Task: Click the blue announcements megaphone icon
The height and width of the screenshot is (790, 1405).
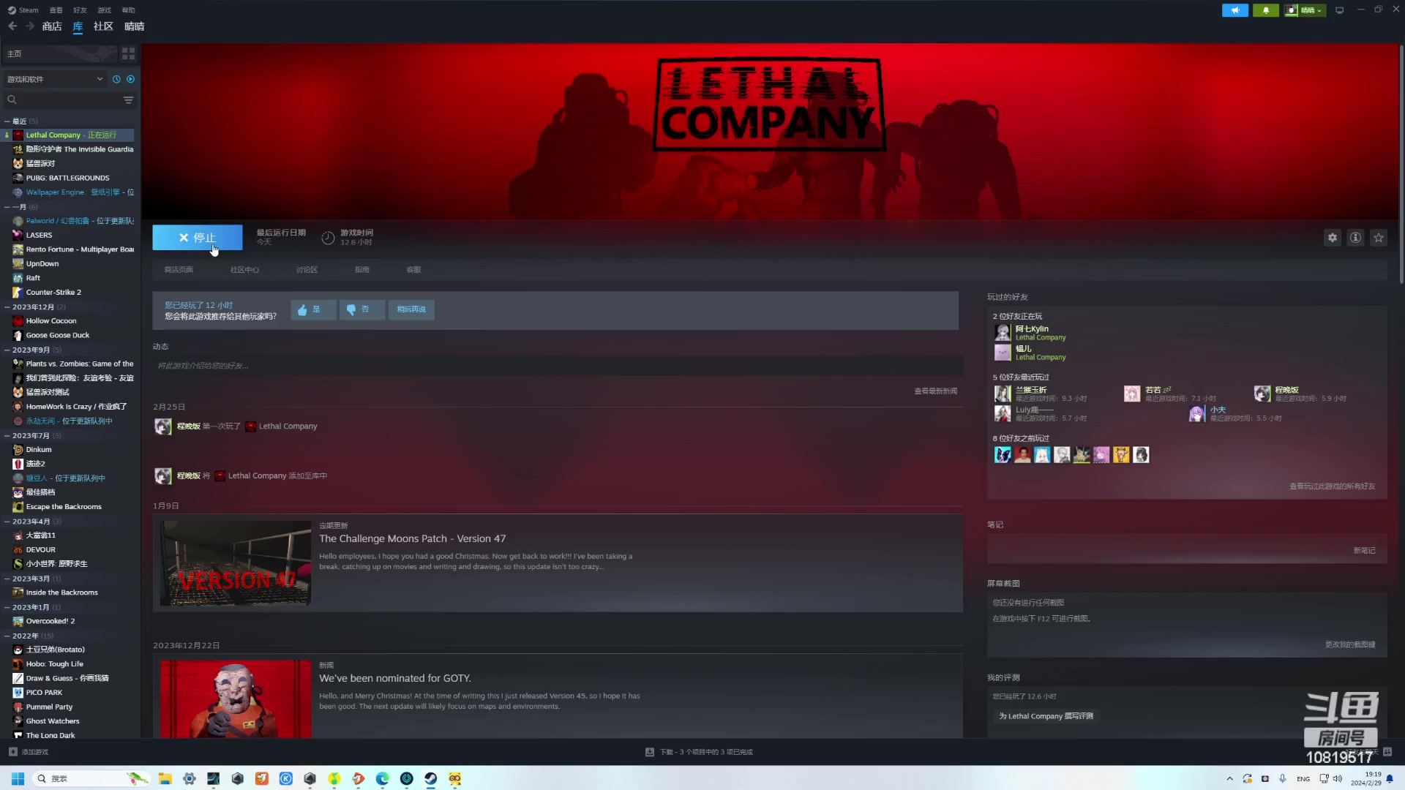Action: [1234, 10]
